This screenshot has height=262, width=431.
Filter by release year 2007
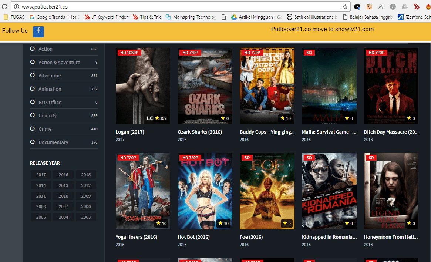[x=64, y=206]
